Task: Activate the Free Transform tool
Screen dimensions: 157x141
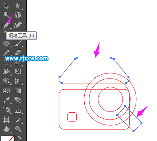Action: [x=18, y=72]
